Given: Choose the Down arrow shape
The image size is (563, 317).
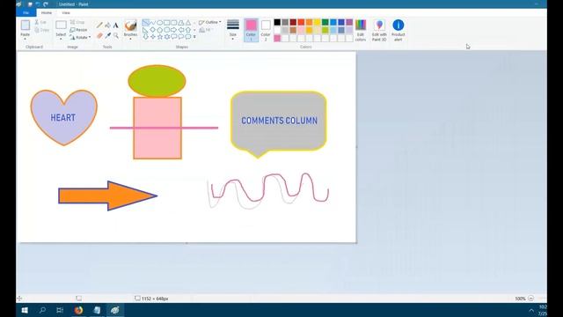Looking at the screenshot, I should pos(145,37).
